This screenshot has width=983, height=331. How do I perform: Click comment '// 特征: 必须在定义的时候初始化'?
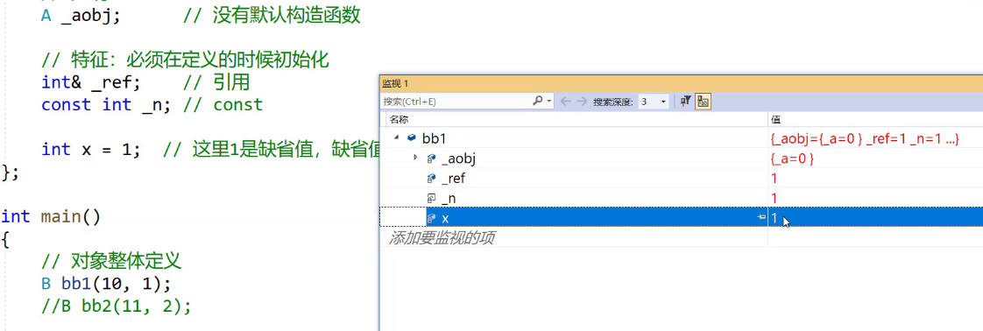(x=186, y=60)
